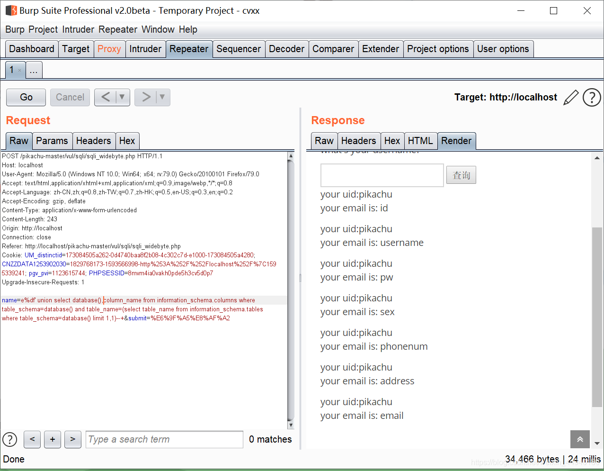Screen dimensions: 604x471
Task: Add new Repeater tab with ellipsis
Action: tap(34, 70)
